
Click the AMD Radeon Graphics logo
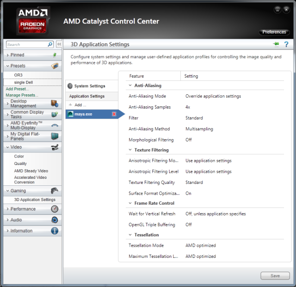tap(33, 21)
